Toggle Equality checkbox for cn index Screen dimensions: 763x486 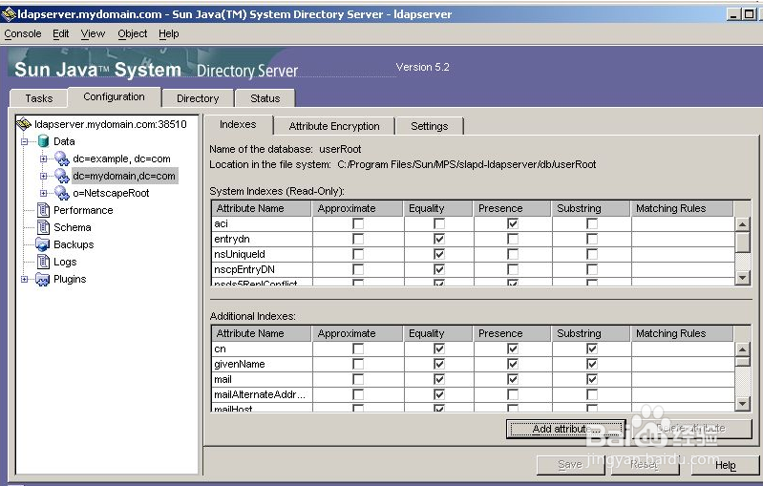click(x=439, y=349)
